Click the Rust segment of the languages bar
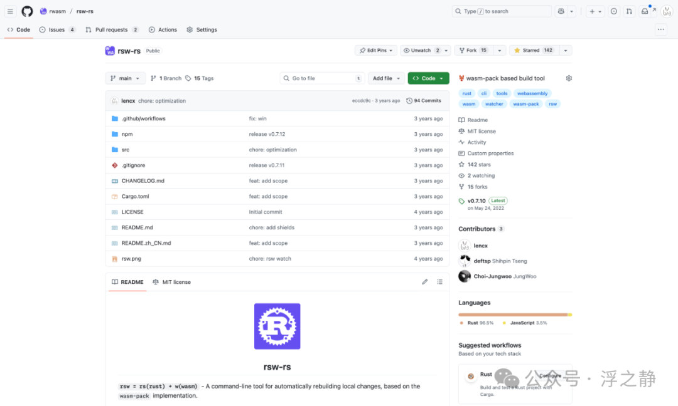The width and height of the screenshot is (678, 406). click(513, 315)
